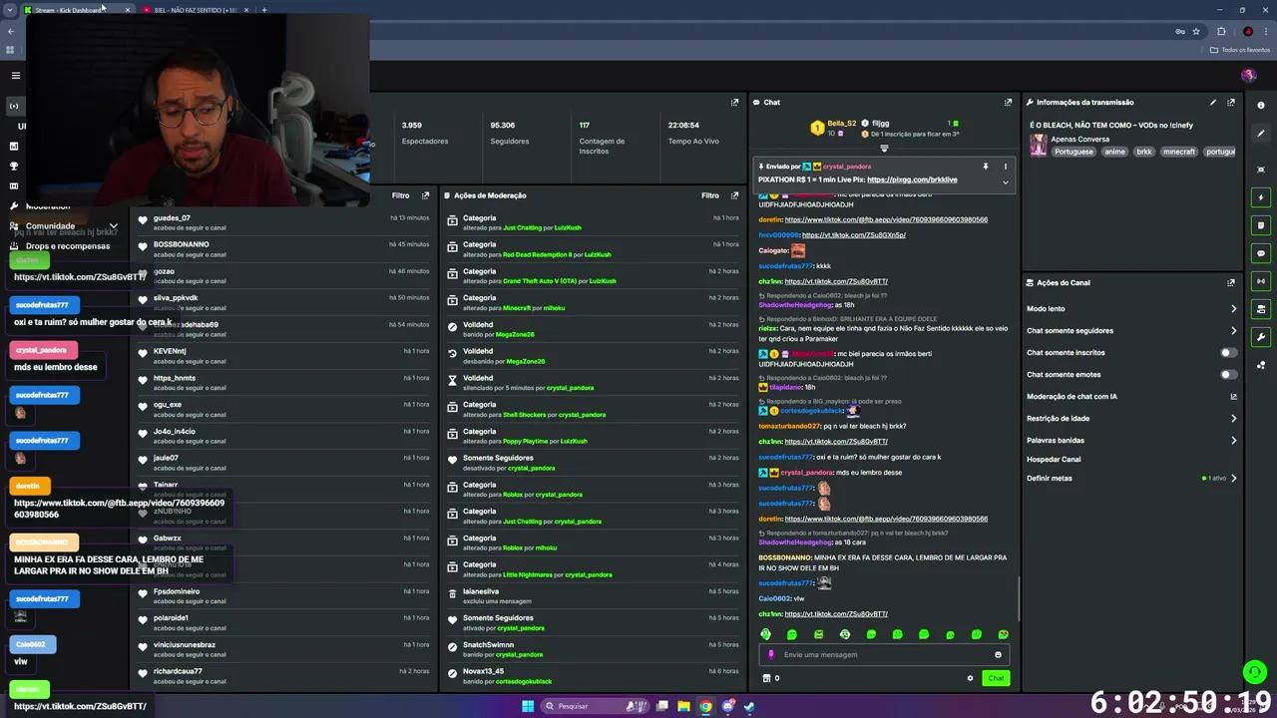Collapse the Comunidade sidebar section
Viewport: 1277px width, 718px height.
113,226
